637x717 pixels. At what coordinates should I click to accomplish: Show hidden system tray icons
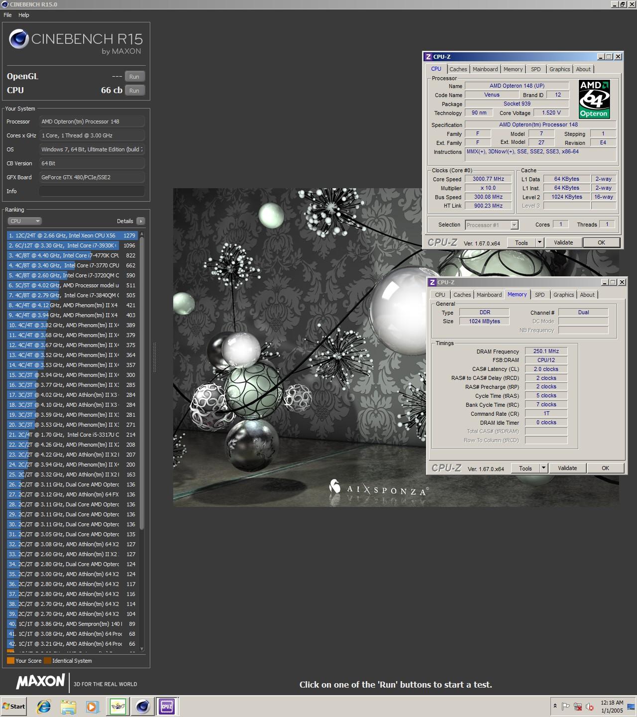point(555,706)
